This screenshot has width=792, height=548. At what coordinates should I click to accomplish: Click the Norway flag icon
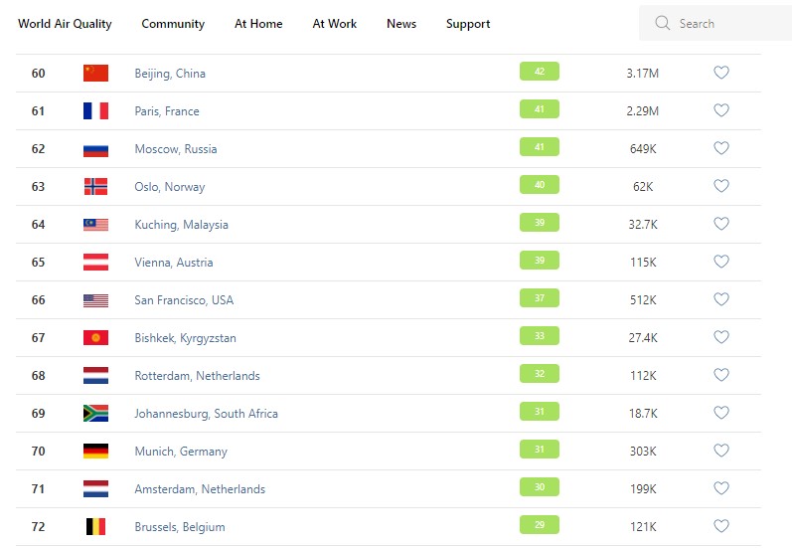click(x=95, y=186)
